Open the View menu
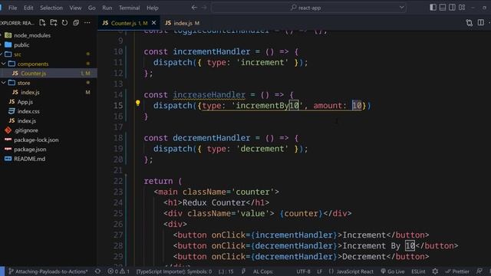Screen dimensions: 491x276 (x=75, y=8)
